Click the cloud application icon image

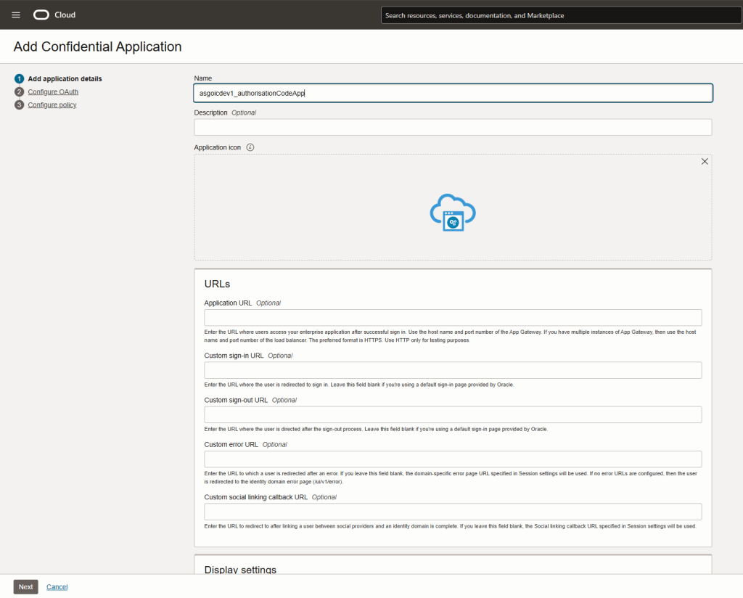[x=453, y=212]
